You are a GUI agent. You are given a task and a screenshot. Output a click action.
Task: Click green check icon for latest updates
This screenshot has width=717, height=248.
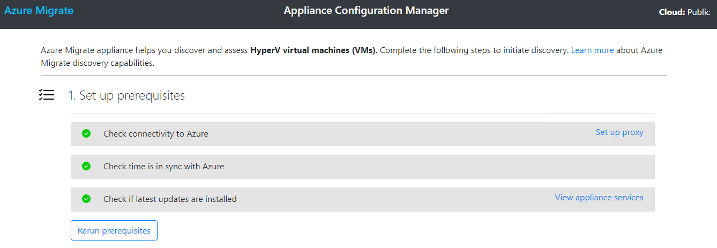click(x=86, y=199)
